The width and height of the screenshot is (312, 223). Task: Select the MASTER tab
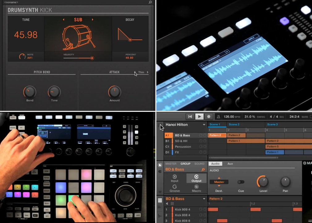pyautogui.click(x=171, y=164)
